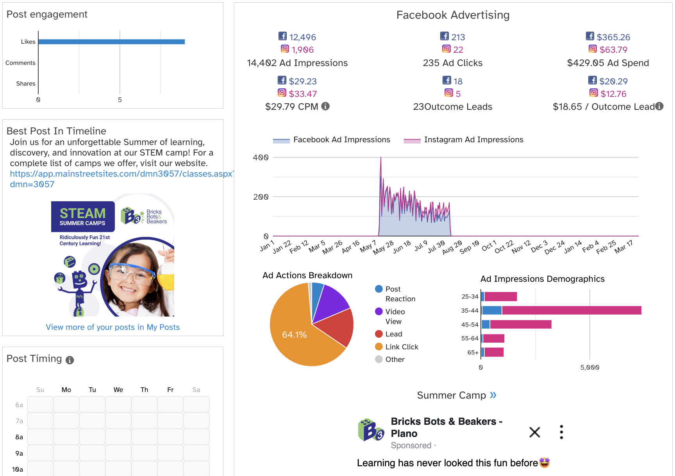
Task: Expand the Summer Camp campaign arrows
Action: click(493, 395)
